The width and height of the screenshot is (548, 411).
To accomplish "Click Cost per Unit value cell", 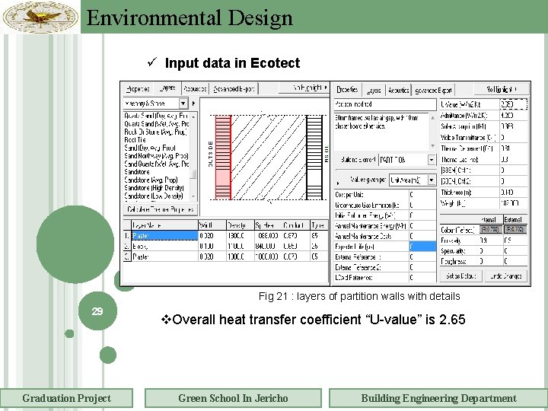I will [422, 195].
